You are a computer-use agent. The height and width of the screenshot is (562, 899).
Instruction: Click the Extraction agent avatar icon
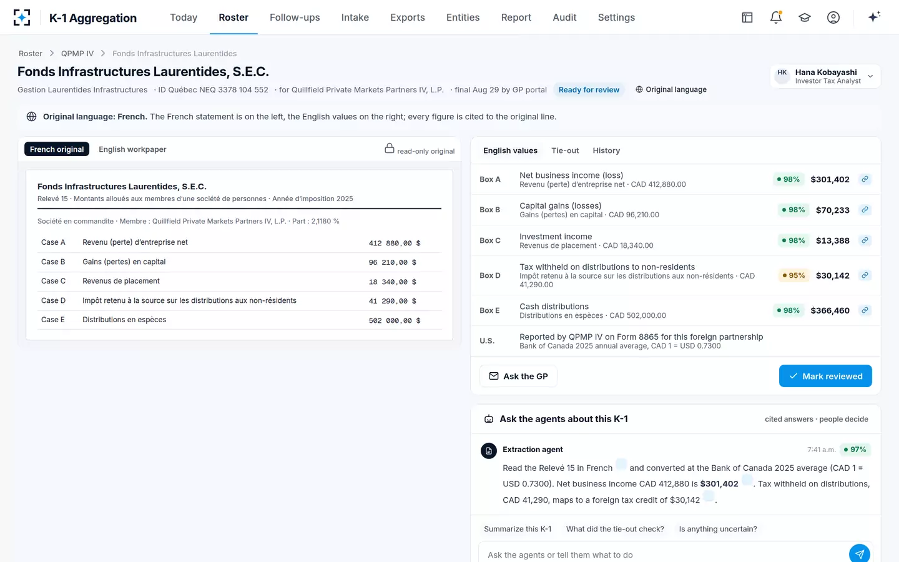pos(489,450)
